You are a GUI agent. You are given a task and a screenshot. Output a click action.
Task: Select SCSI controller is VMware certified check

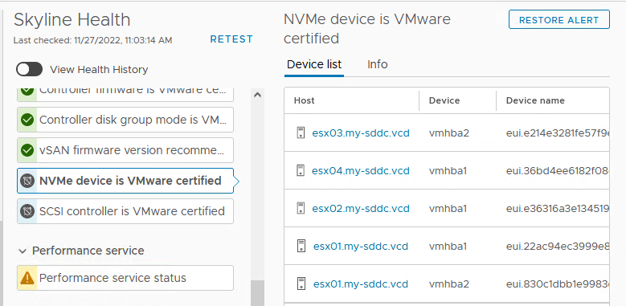coord(125,211)
